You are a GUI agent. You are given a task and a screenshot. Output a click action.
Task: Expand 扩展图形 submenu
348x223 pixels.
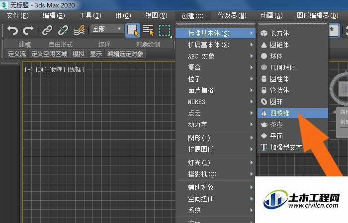click(x=215, y=149)
